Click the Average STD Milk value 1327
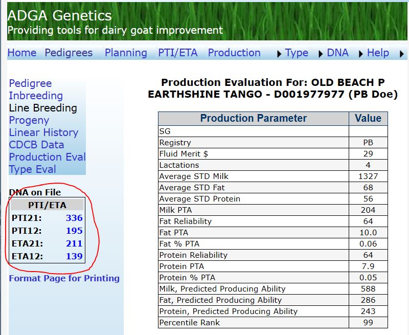 pos(368,176)
